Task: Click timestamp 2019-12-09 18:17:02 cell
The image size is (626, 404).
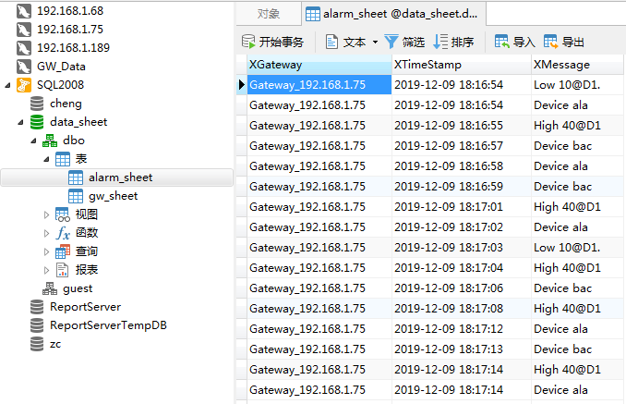Action: coord(462,227)
